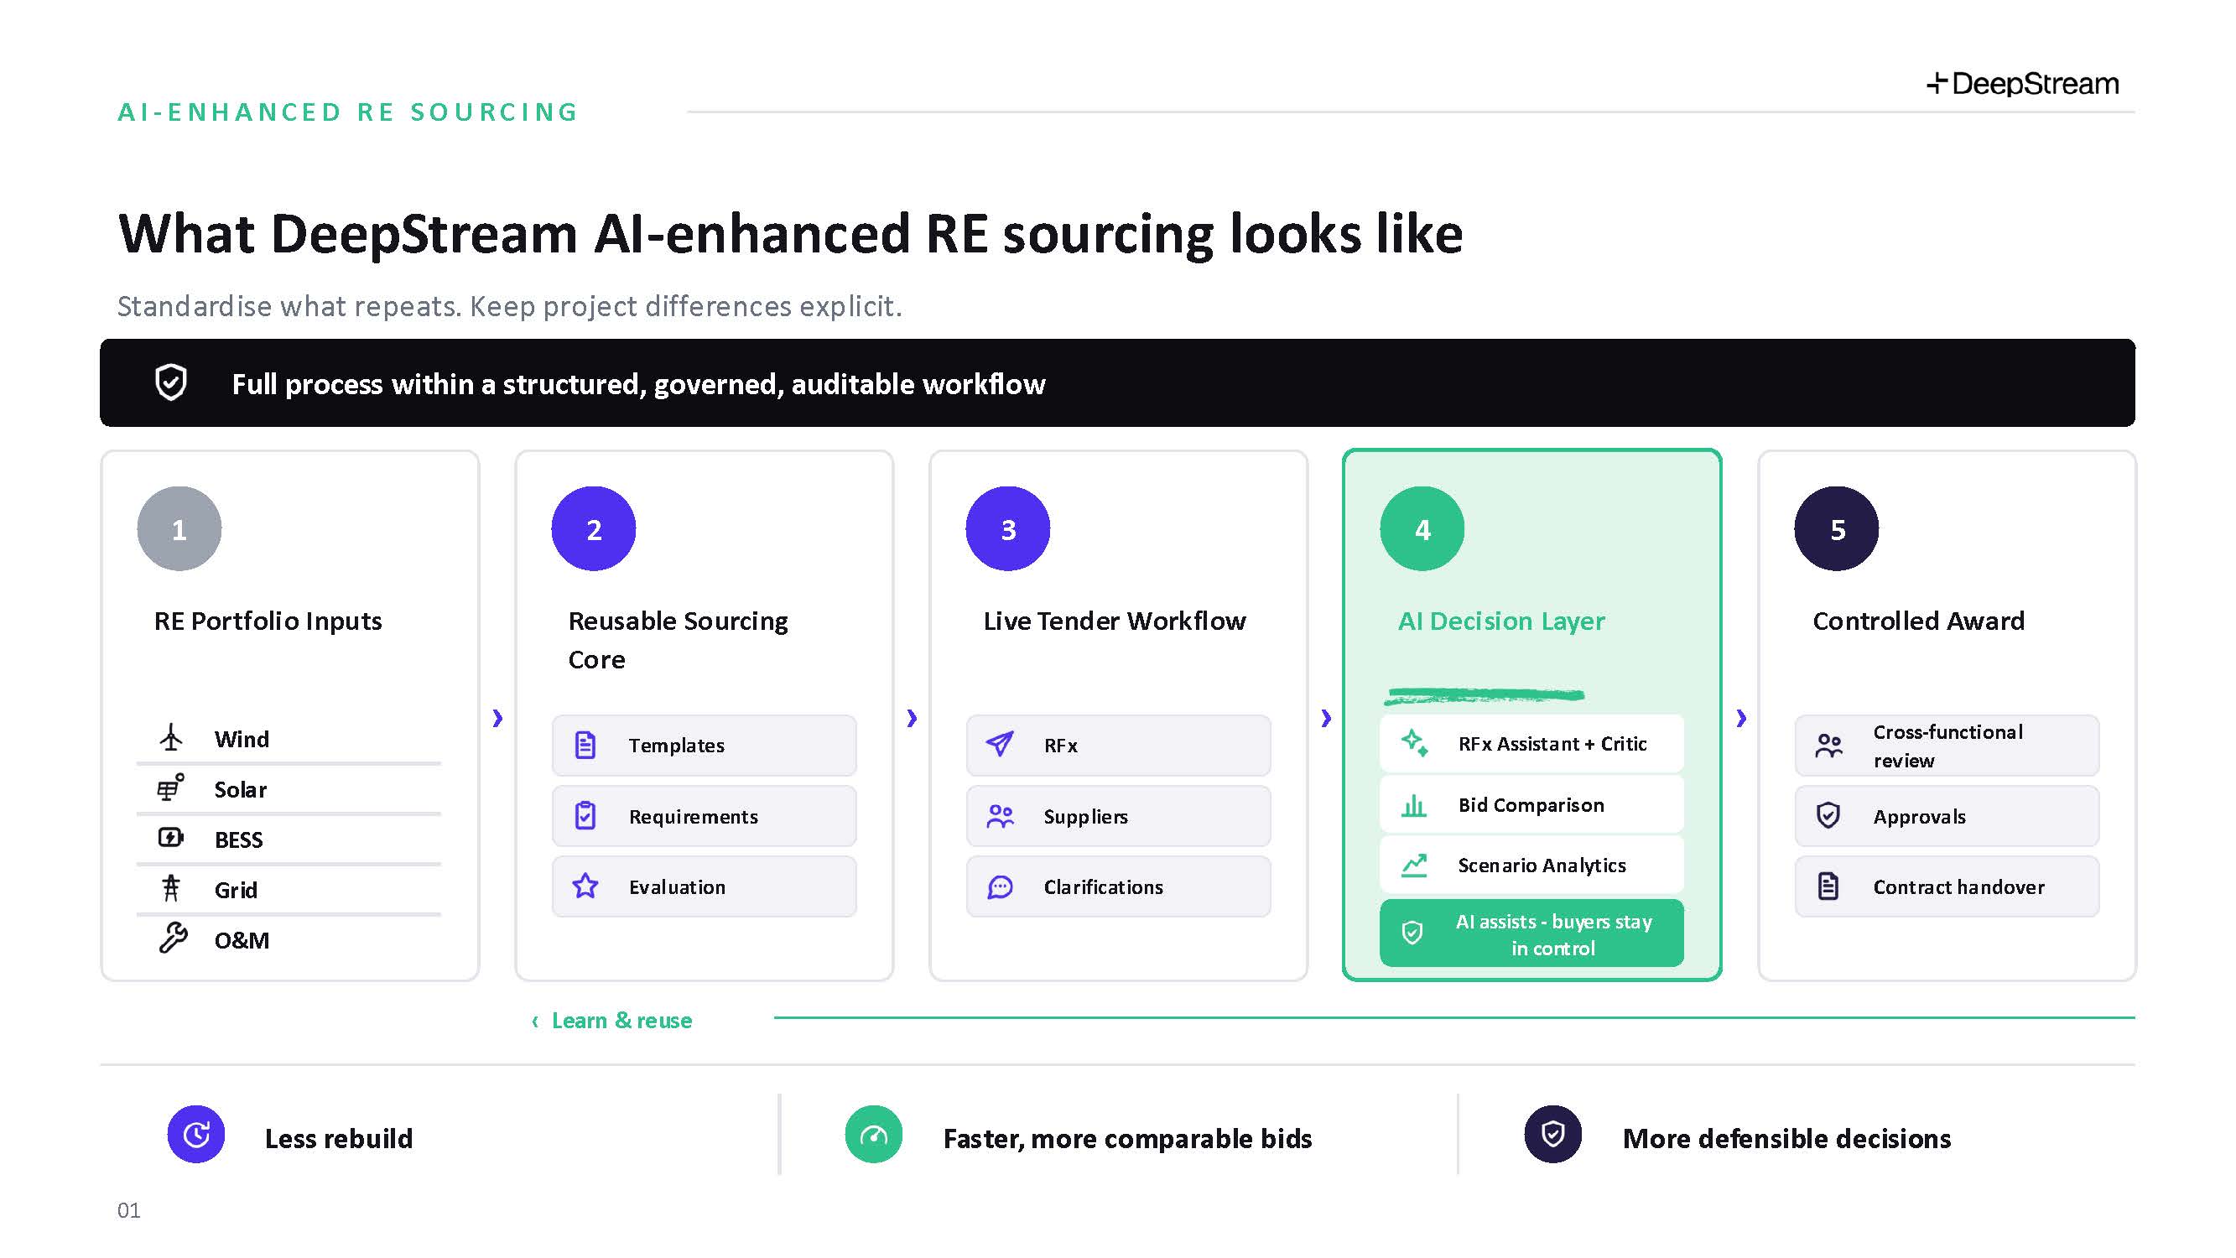Click the O&M wrench icon
This screenshot has height=1258, width=2236.
[173, 938]
